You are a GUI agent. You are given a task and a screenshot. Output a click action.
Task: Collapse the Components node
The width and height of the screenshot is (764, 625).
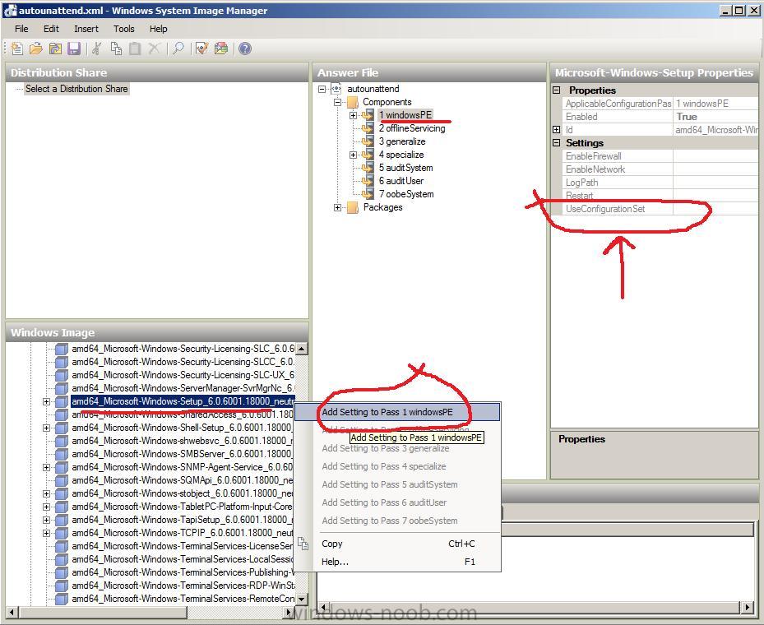(x=337, y=102)
